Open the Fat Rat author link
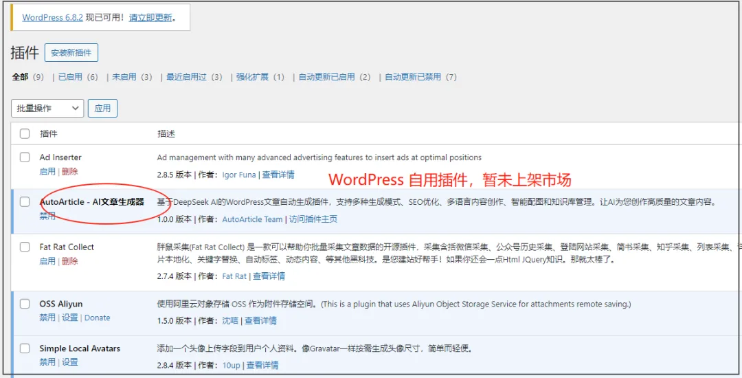742x378 pixels. (x=234, y=276)
